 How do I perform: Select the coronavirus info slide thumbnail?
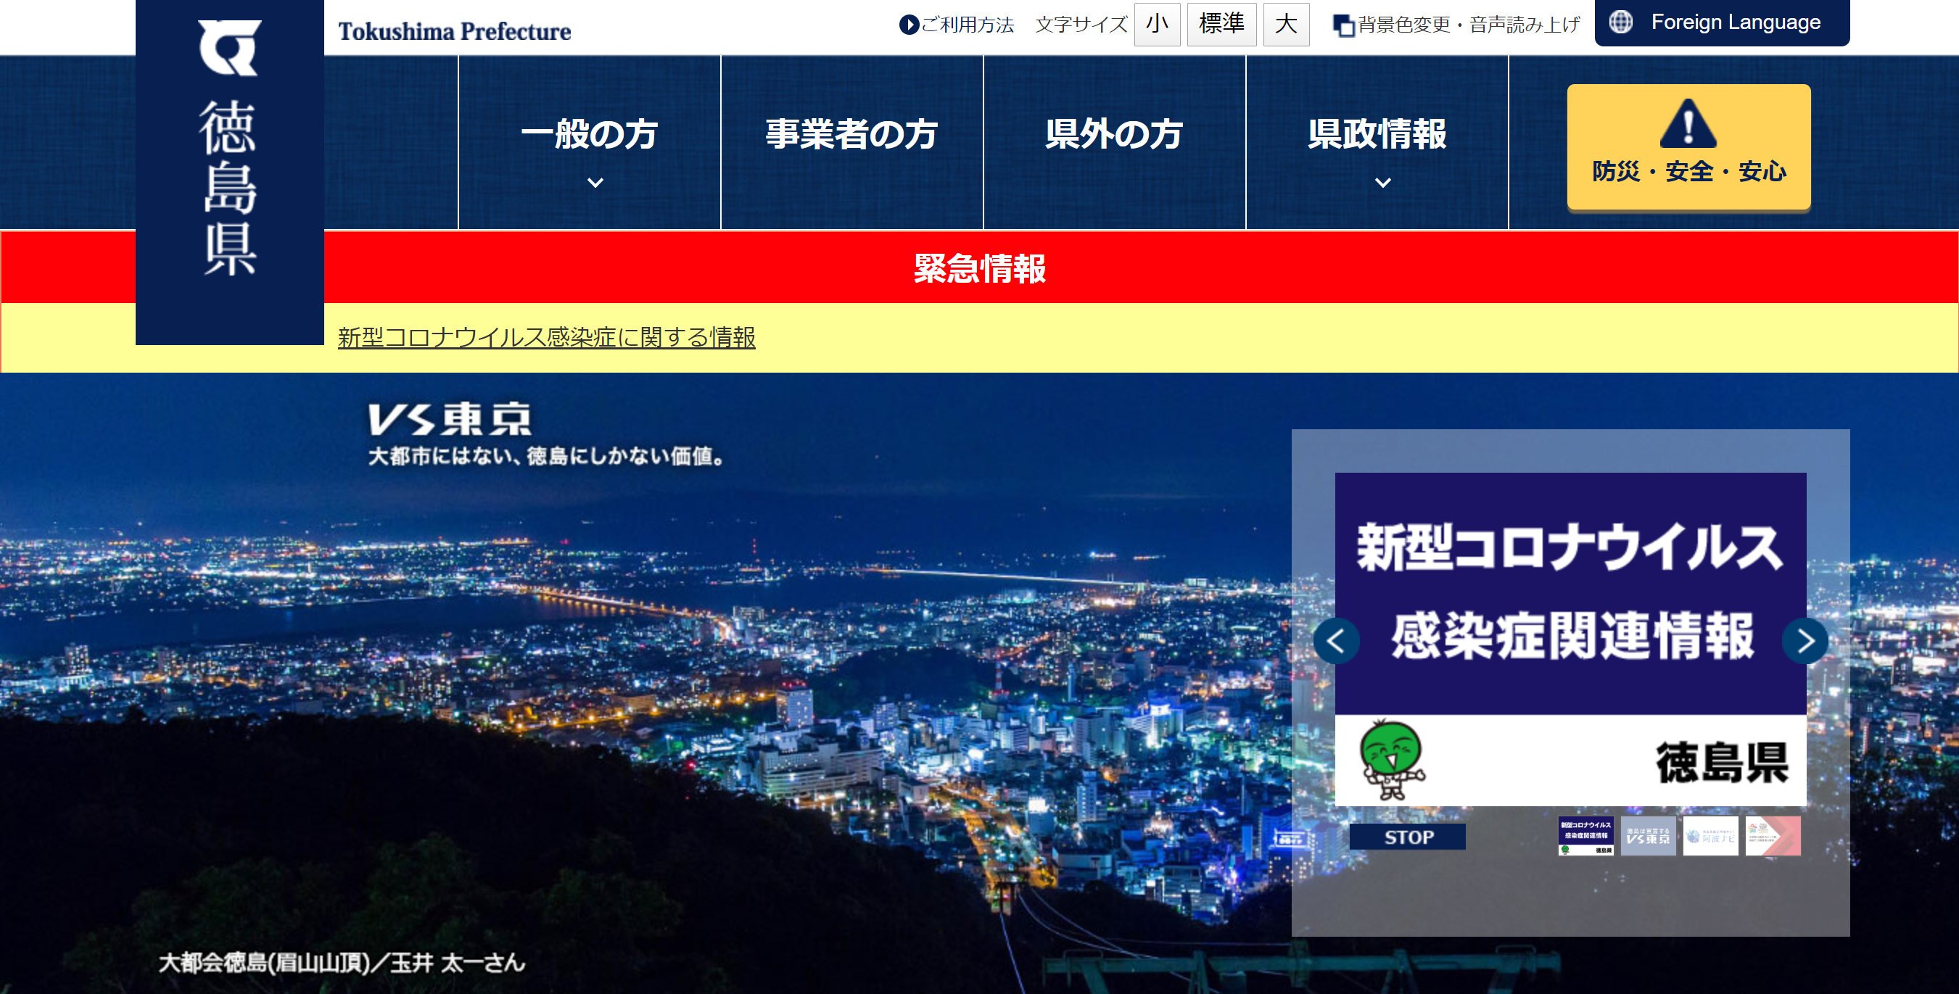pos(1585,836)
